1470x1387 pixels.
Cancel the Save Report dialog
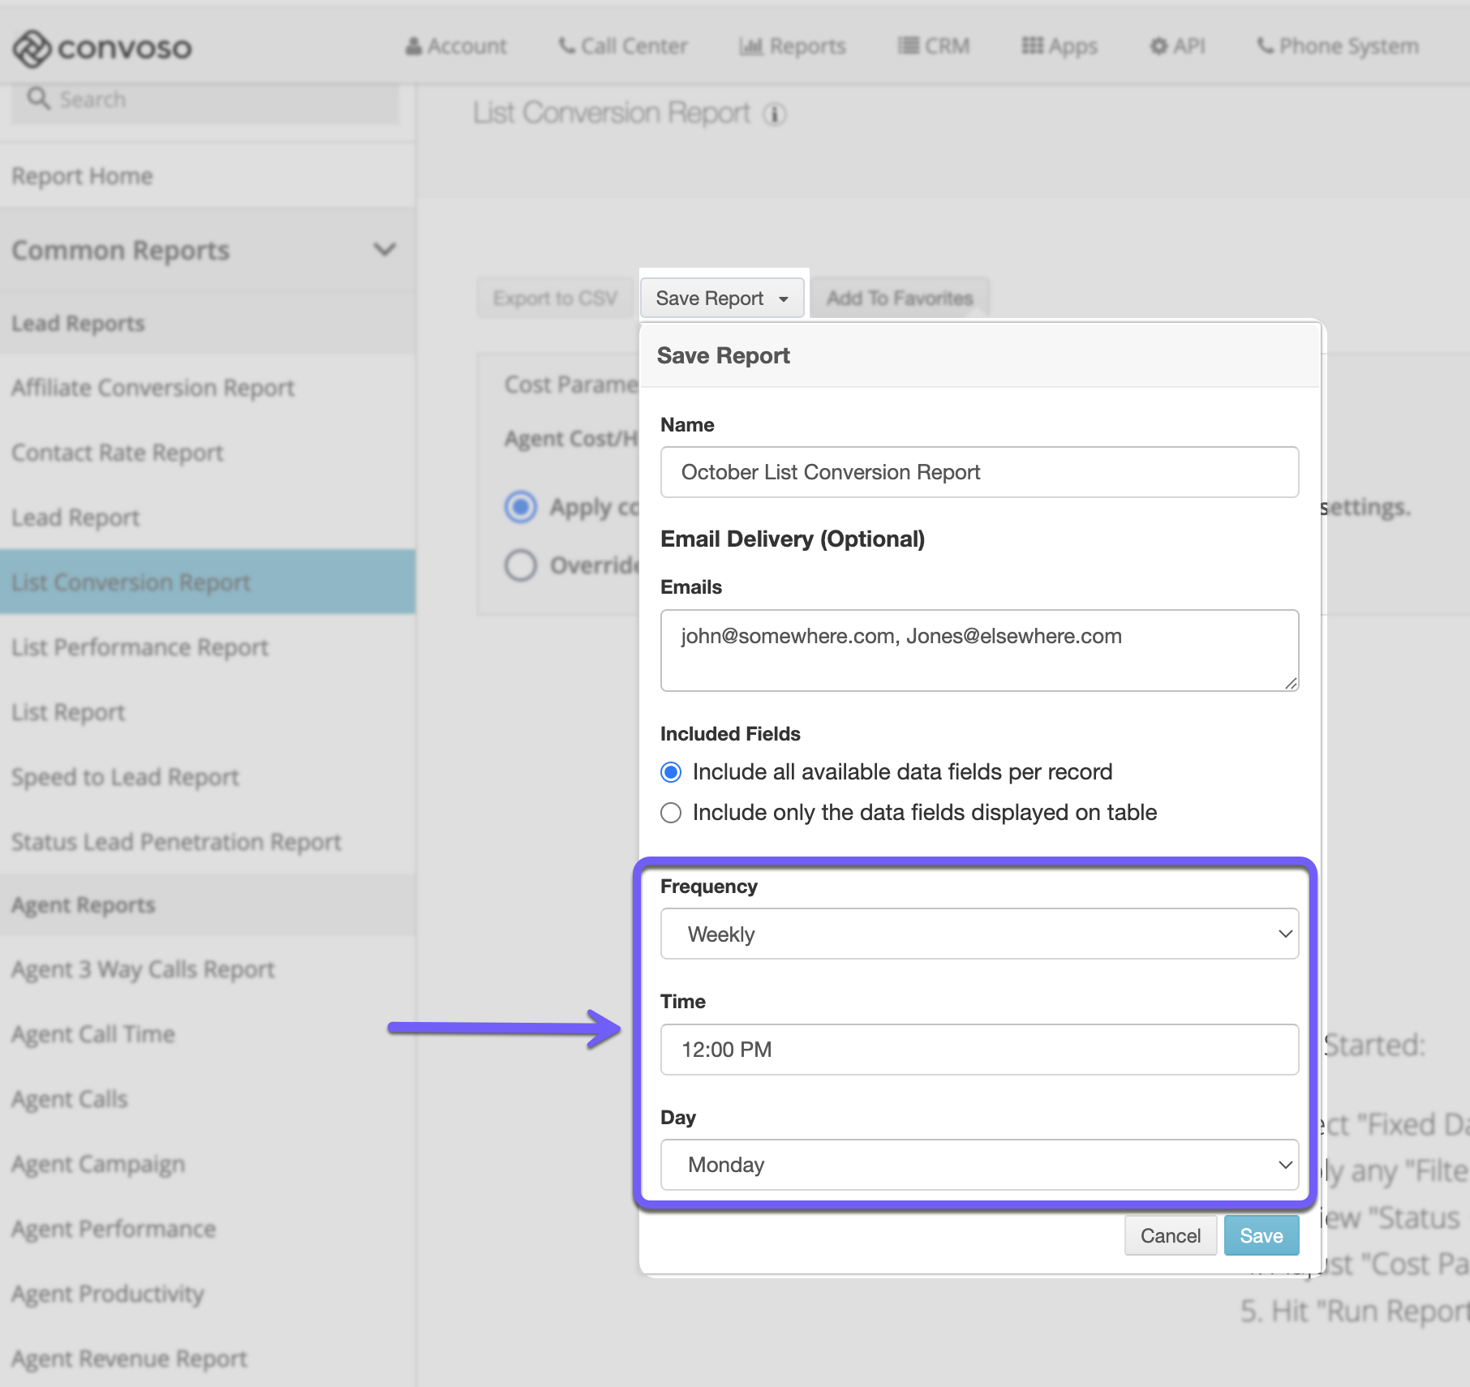[1170, 1235]
